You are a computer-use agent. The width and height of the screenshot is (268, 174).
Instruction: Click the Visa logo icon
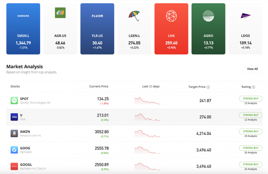(14, 117)
